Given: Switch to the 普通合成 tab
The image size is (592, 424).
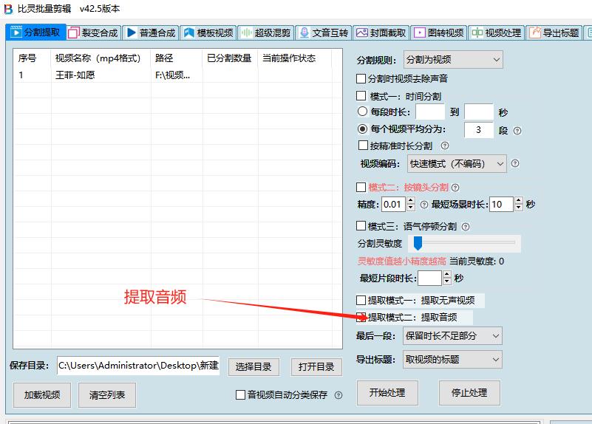Looking at the screenshot, I should tap(151, 33).
